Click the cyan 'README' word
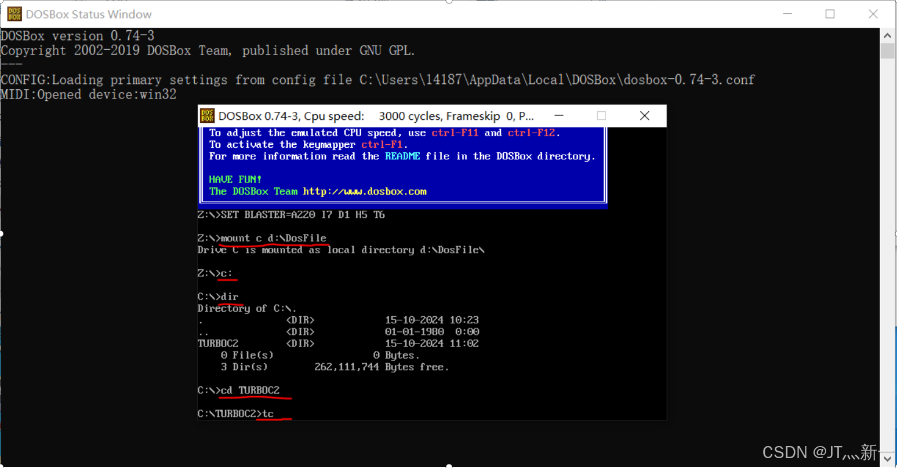 coord(402,156)
